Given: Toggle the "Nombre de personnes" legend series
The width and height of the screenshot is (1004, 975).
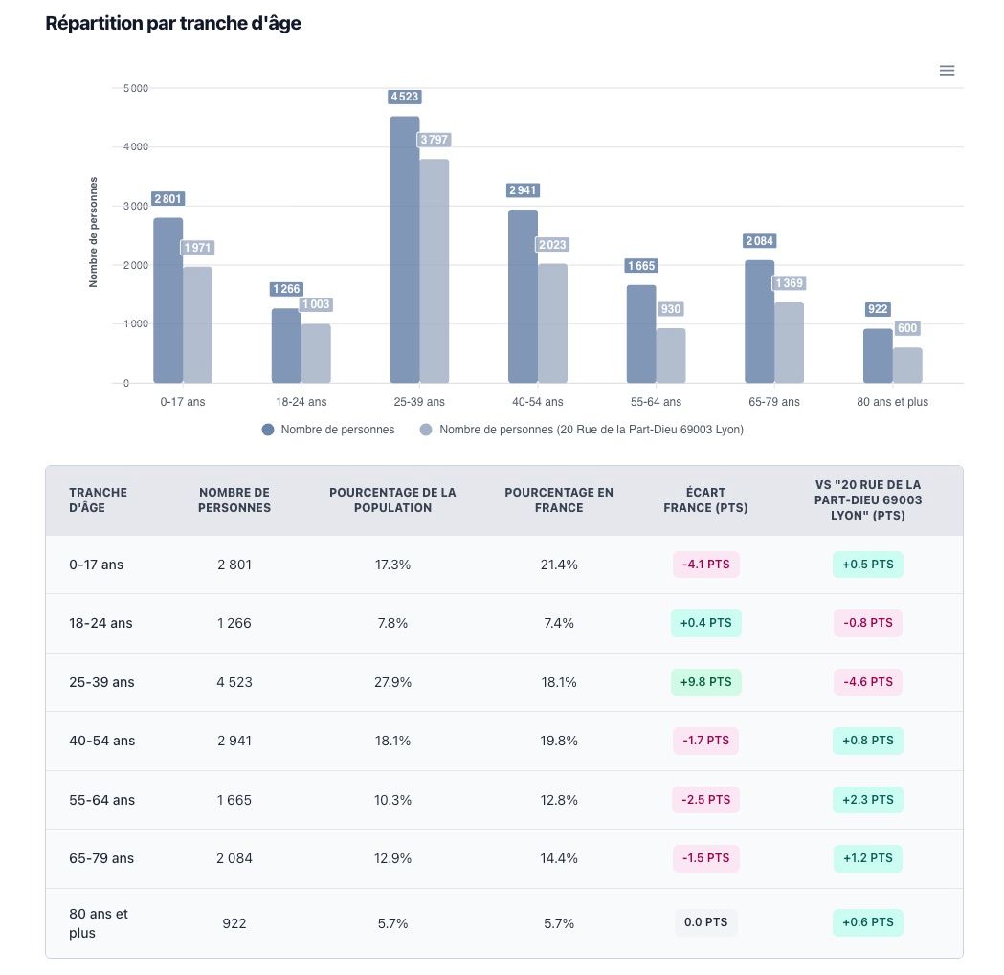Looking at the screenshot, I should 337,430.
